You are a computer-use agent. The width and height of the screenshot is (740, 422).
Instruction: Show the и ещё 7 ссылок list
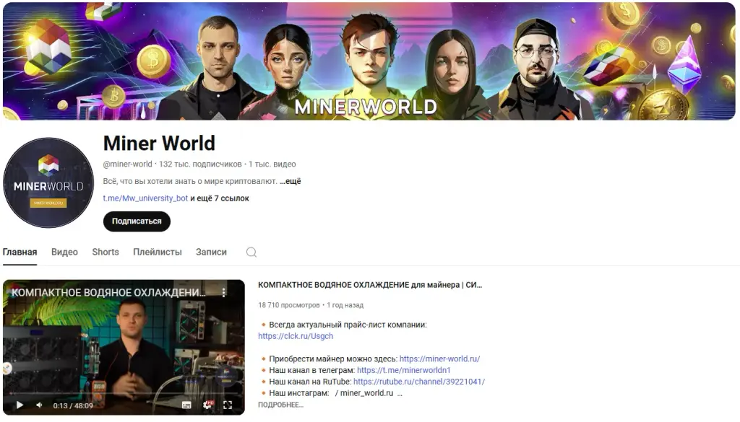220,198
